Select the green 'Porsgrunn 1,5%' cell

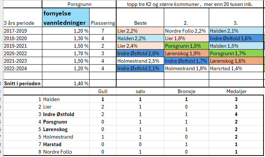point(186,45)
